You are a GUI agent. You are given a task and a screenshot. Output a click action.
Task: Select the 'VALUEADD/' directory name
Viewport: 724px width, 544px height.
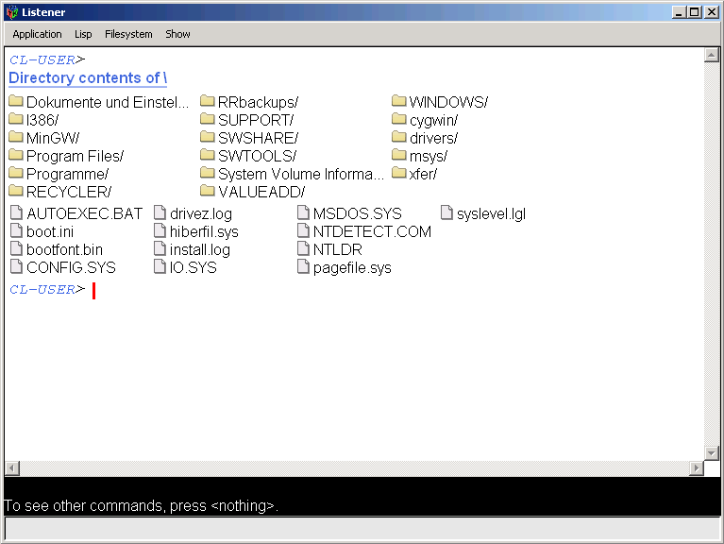pyautogui.click(x=261, y=192)
